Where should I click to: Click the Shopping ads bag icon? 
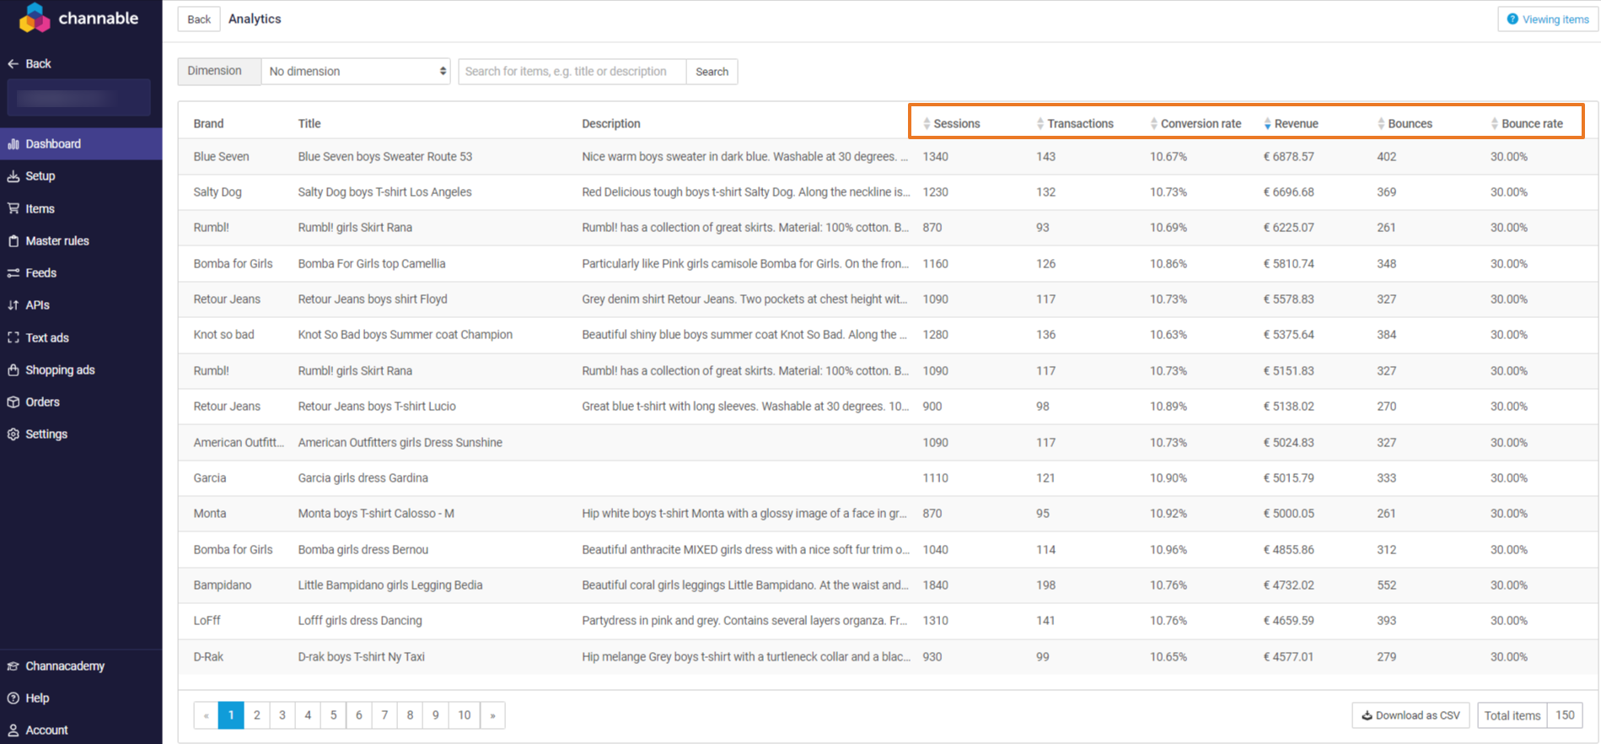click(x=13, y=370)
